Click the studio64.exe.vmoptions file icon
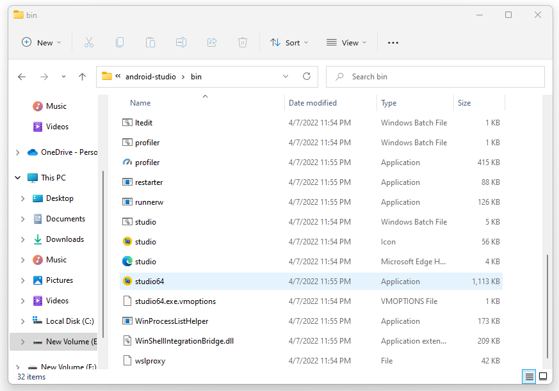The height and width of the screenshot is (391, 559). click(x=127, y=301)
